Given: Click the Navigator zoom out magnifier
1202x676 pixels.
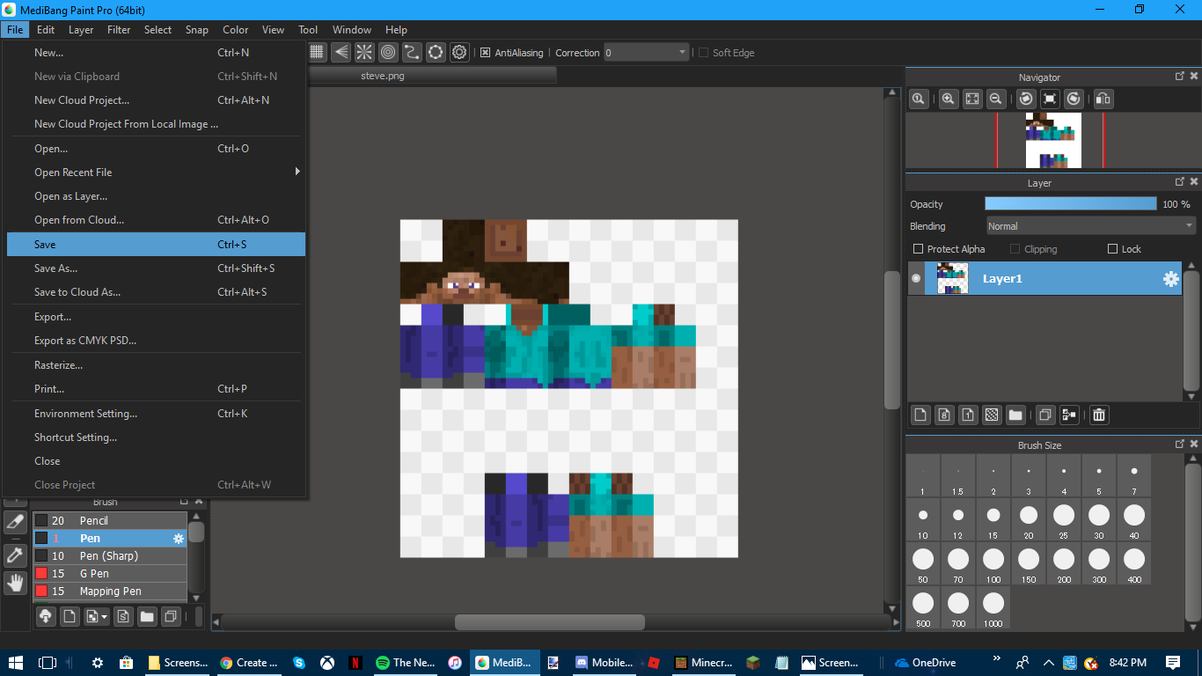Looking at the screenshot, I should (995, 99).
